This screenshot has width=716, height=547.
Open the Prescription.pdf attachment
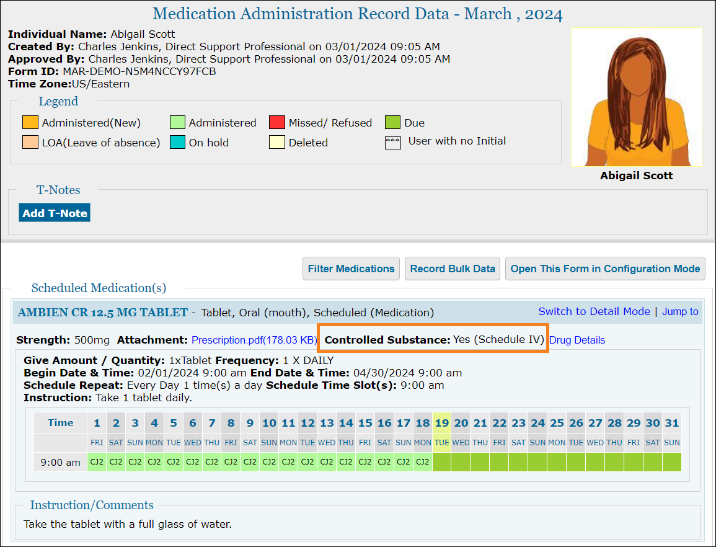(254, 340)
